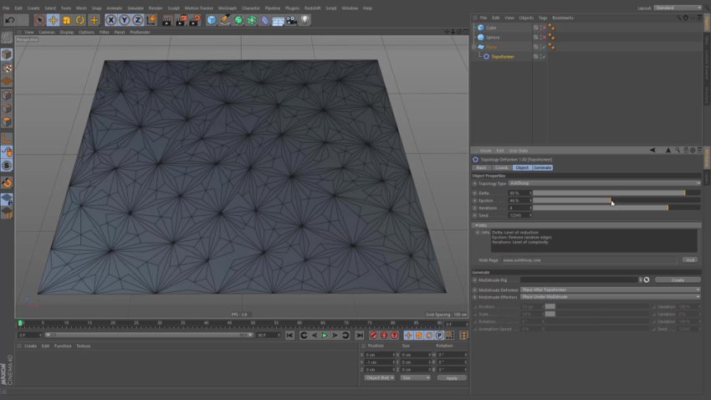The image size is (711, 400).
Task: Click Make Editable icon in left palette
Action: coord(7,38)
